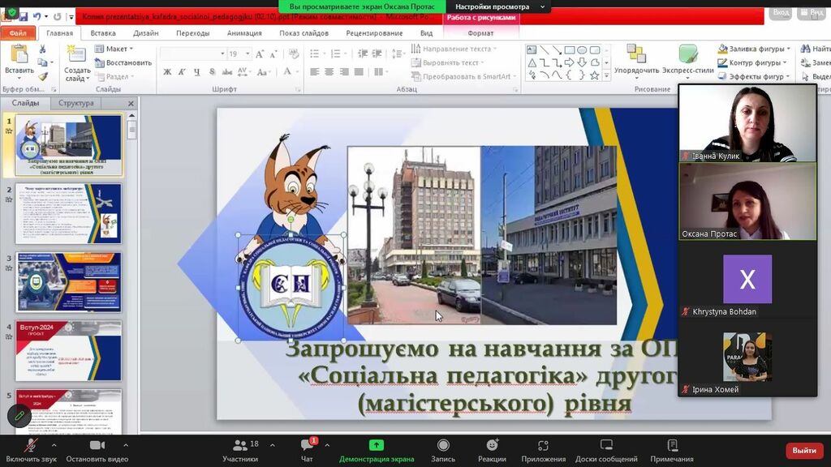Viewport: 831px width, 467px height.
Task: Switch to the Структура pane tab
Action: pyautogui.click(x=76, y=103)
